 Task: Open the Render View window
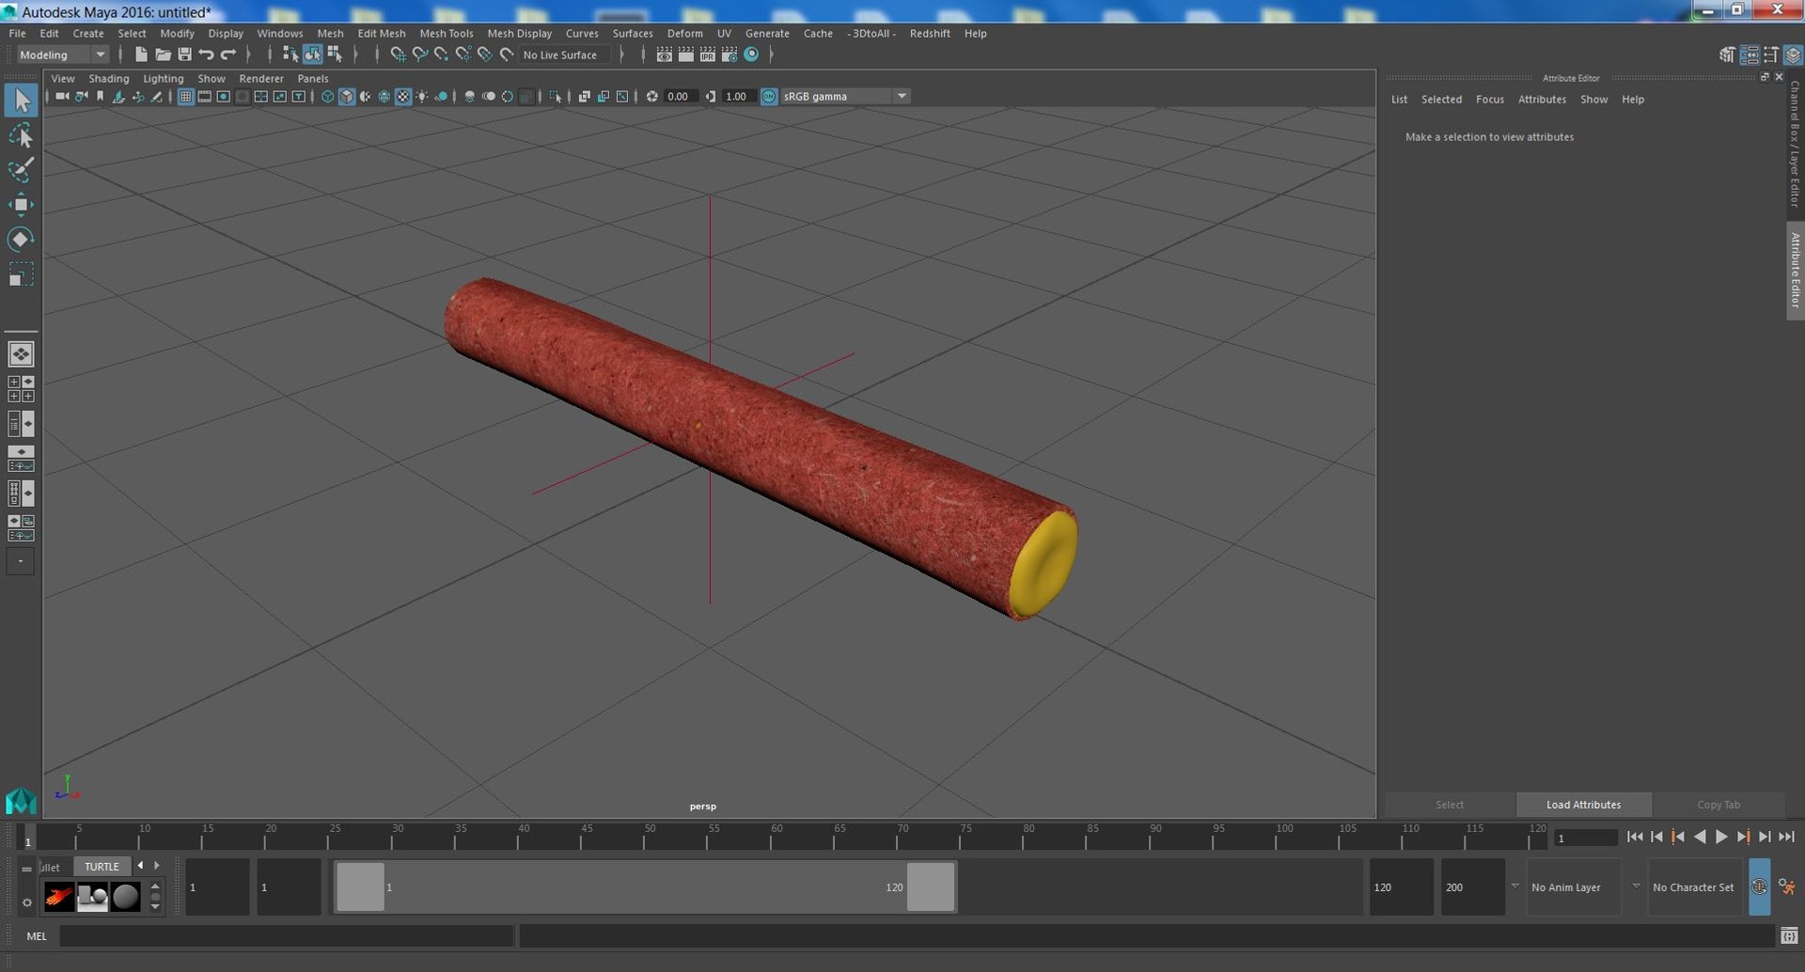tap(664, 55)
